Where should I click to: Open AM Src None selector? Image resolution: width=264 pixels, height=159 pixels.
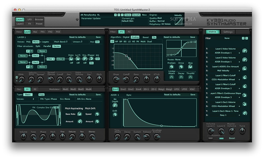(88, 99)
